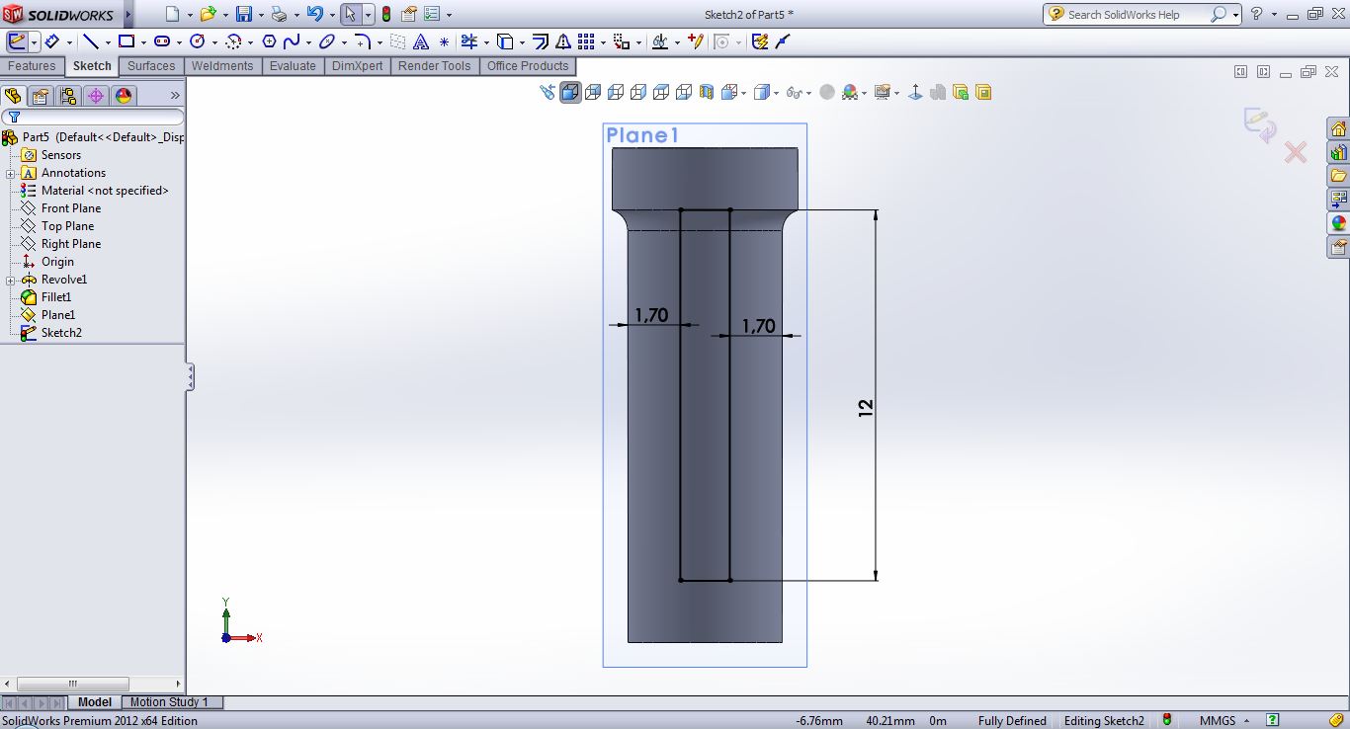This screenshot has width=1350, height=729.
Task: Select Plane1 in the feature tree
Action: click(x=57, y=315)
